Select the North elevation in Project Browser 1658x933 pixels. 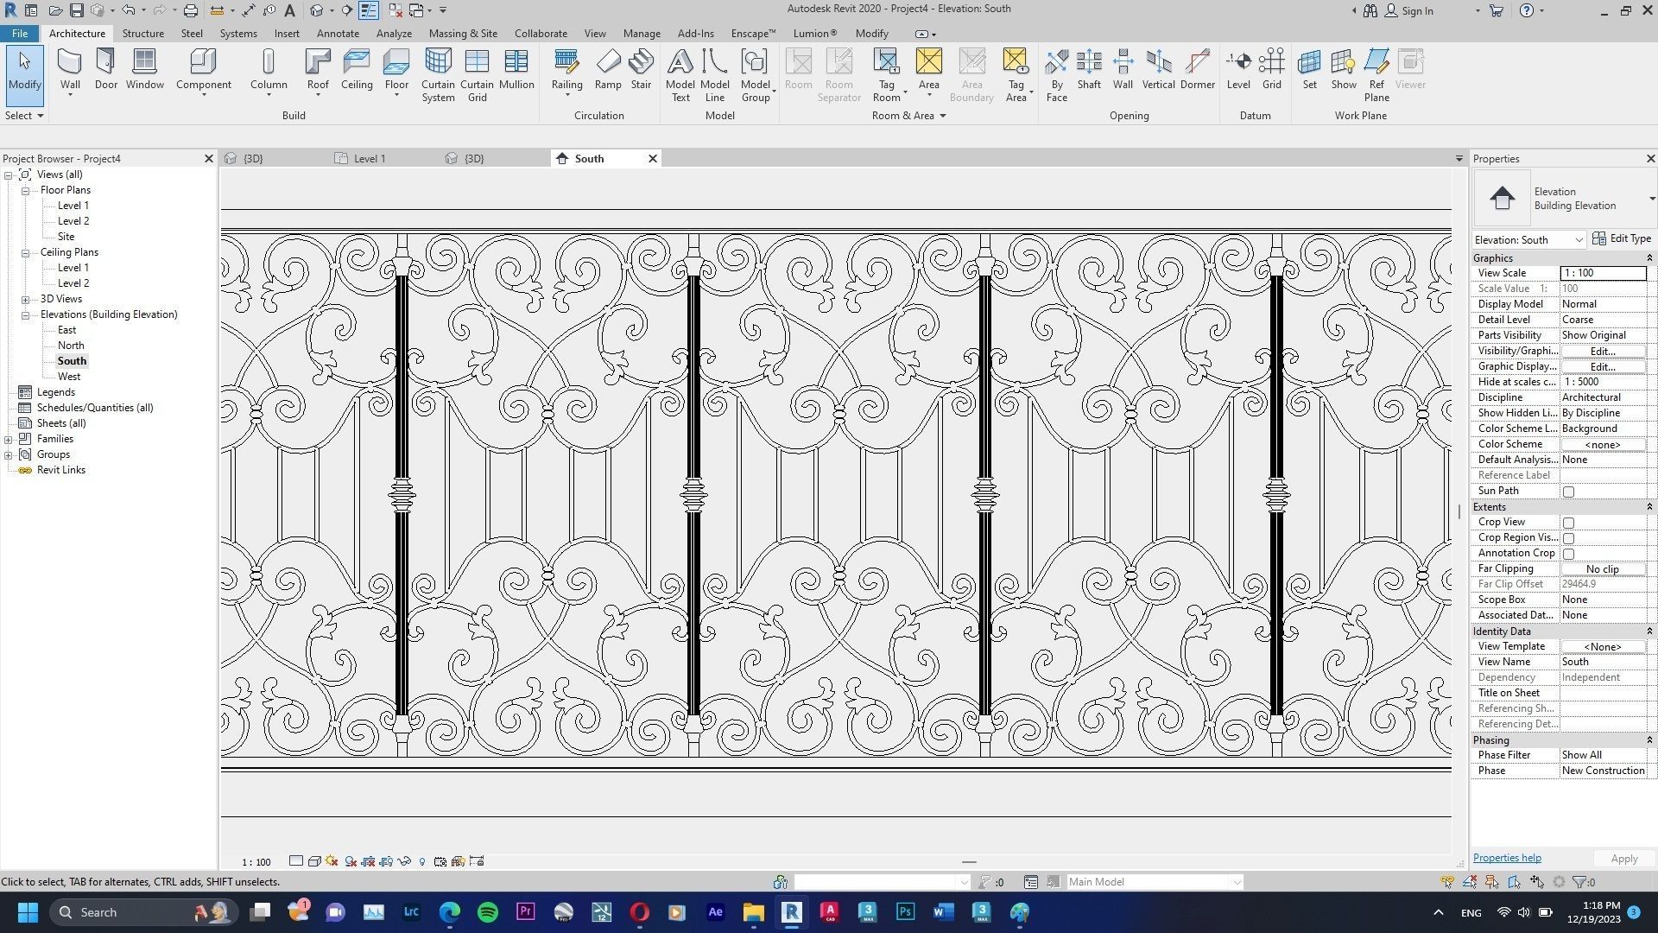(x=71, y=346)
